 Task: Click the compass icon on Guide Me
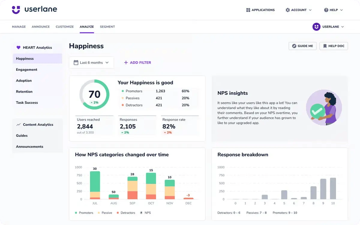[x=294, y=46]
